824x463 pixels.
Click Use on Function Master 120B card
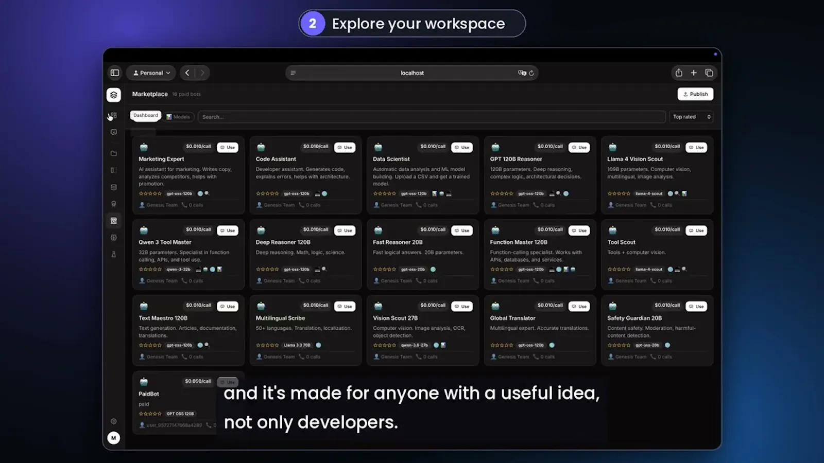point(579,230)
